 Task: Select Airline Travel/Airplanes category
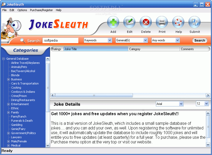[x=25, y=63]
